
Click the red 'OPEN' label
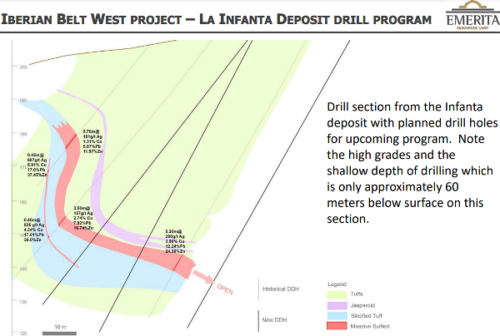(x=225, y=289)
